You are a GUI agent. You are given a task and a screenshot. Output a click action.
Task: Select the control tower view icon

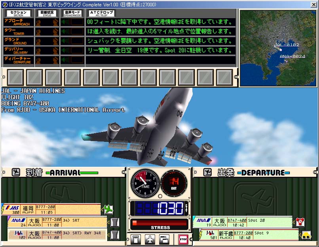pyautogui.click(x=136, y=239)
